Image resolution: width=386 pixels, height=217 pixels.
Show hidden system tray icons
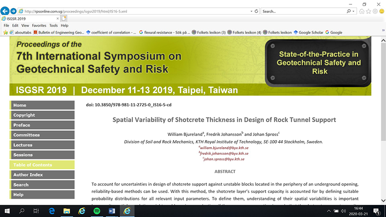pos(329,211)
